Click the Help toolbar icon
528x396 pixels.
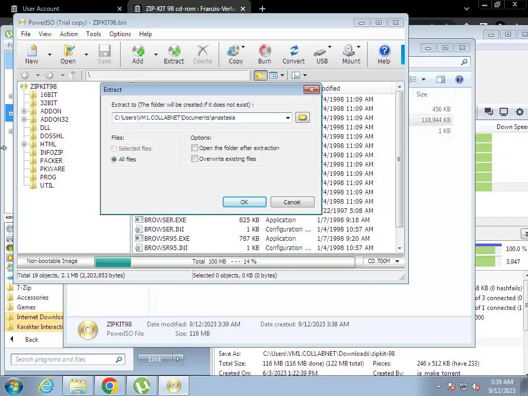coord(384,54)
